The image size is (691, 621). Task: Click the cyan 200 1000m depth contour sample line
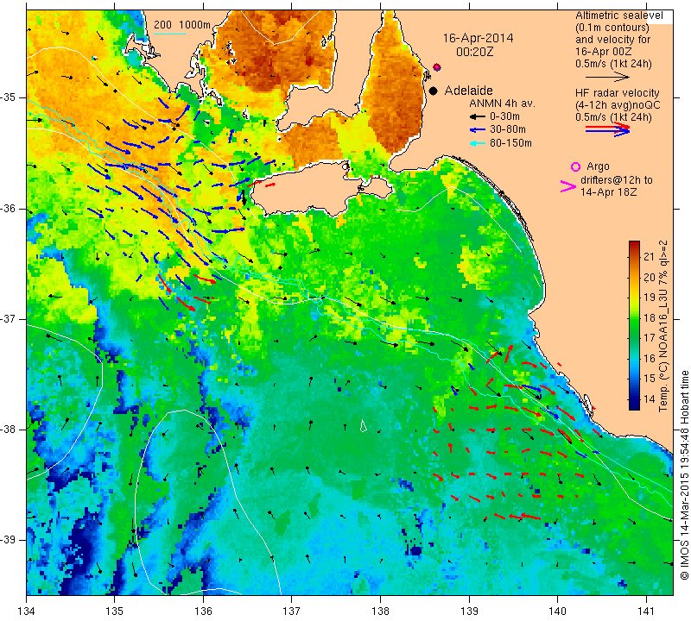[170, 34]
